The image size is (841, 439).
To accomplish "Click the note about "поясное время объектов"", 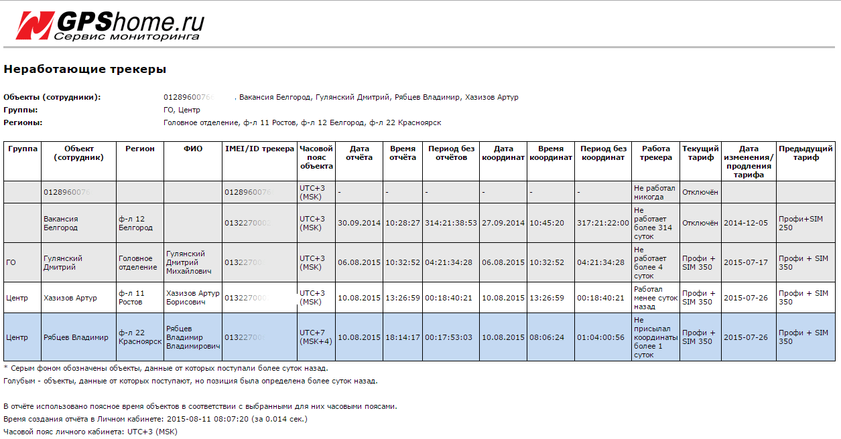I will click(200, 406).
